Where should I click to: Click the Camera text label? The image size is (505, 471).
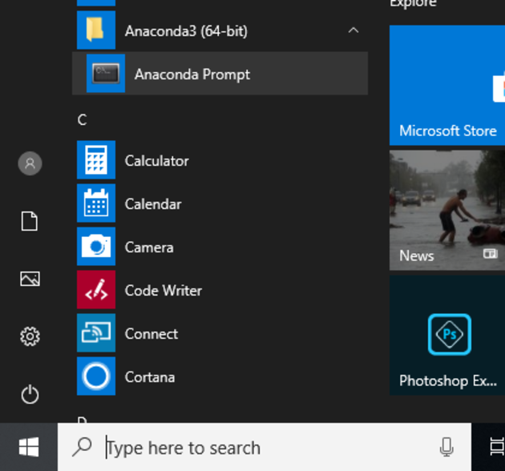tap(149, 248)
